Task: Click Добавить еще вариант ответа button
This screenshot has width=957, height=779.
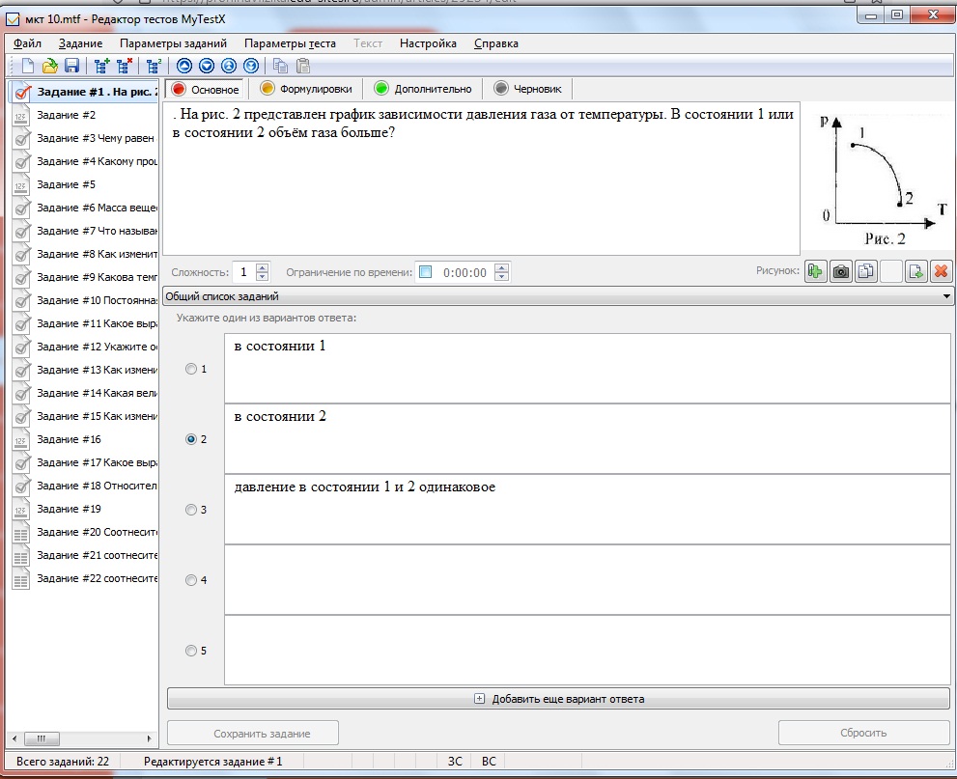Action: [558, 699]
